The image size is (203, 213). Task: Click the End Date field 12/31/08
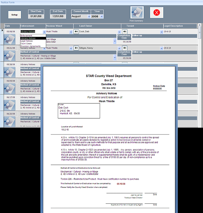tap(58, 16)
